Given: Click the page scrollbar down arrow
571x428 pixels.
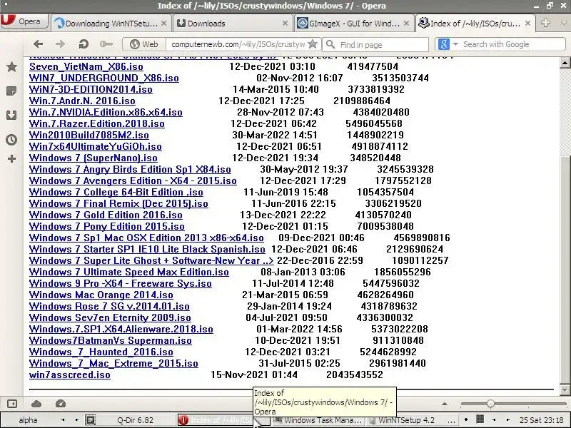Looking at the screenshot, I should [x=565, y=390].
